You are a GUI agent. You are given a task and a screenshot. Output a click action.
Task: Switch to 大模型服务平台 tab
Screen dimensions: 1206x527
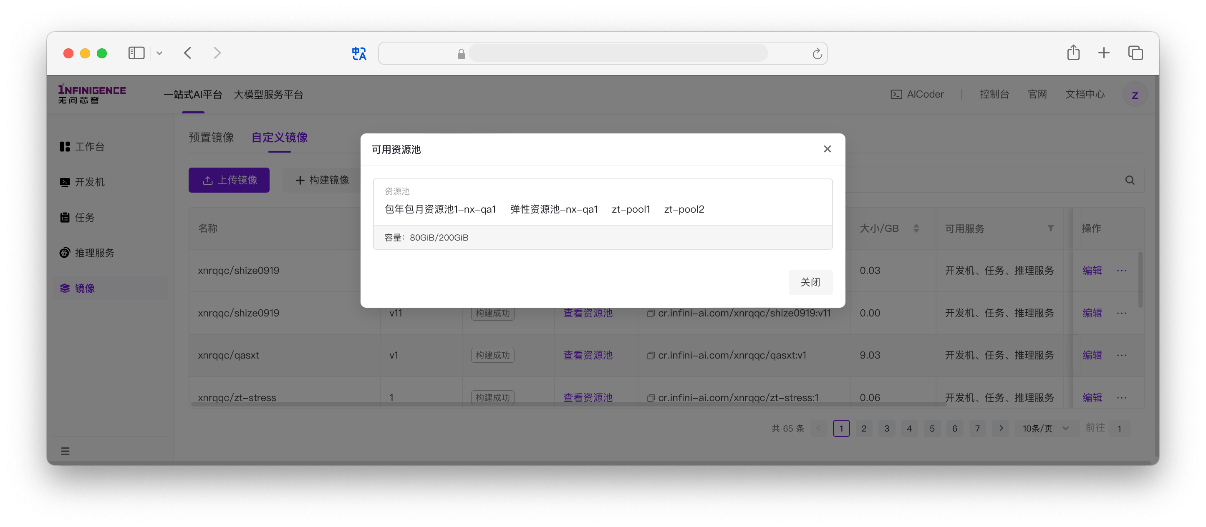coord(268,95)
